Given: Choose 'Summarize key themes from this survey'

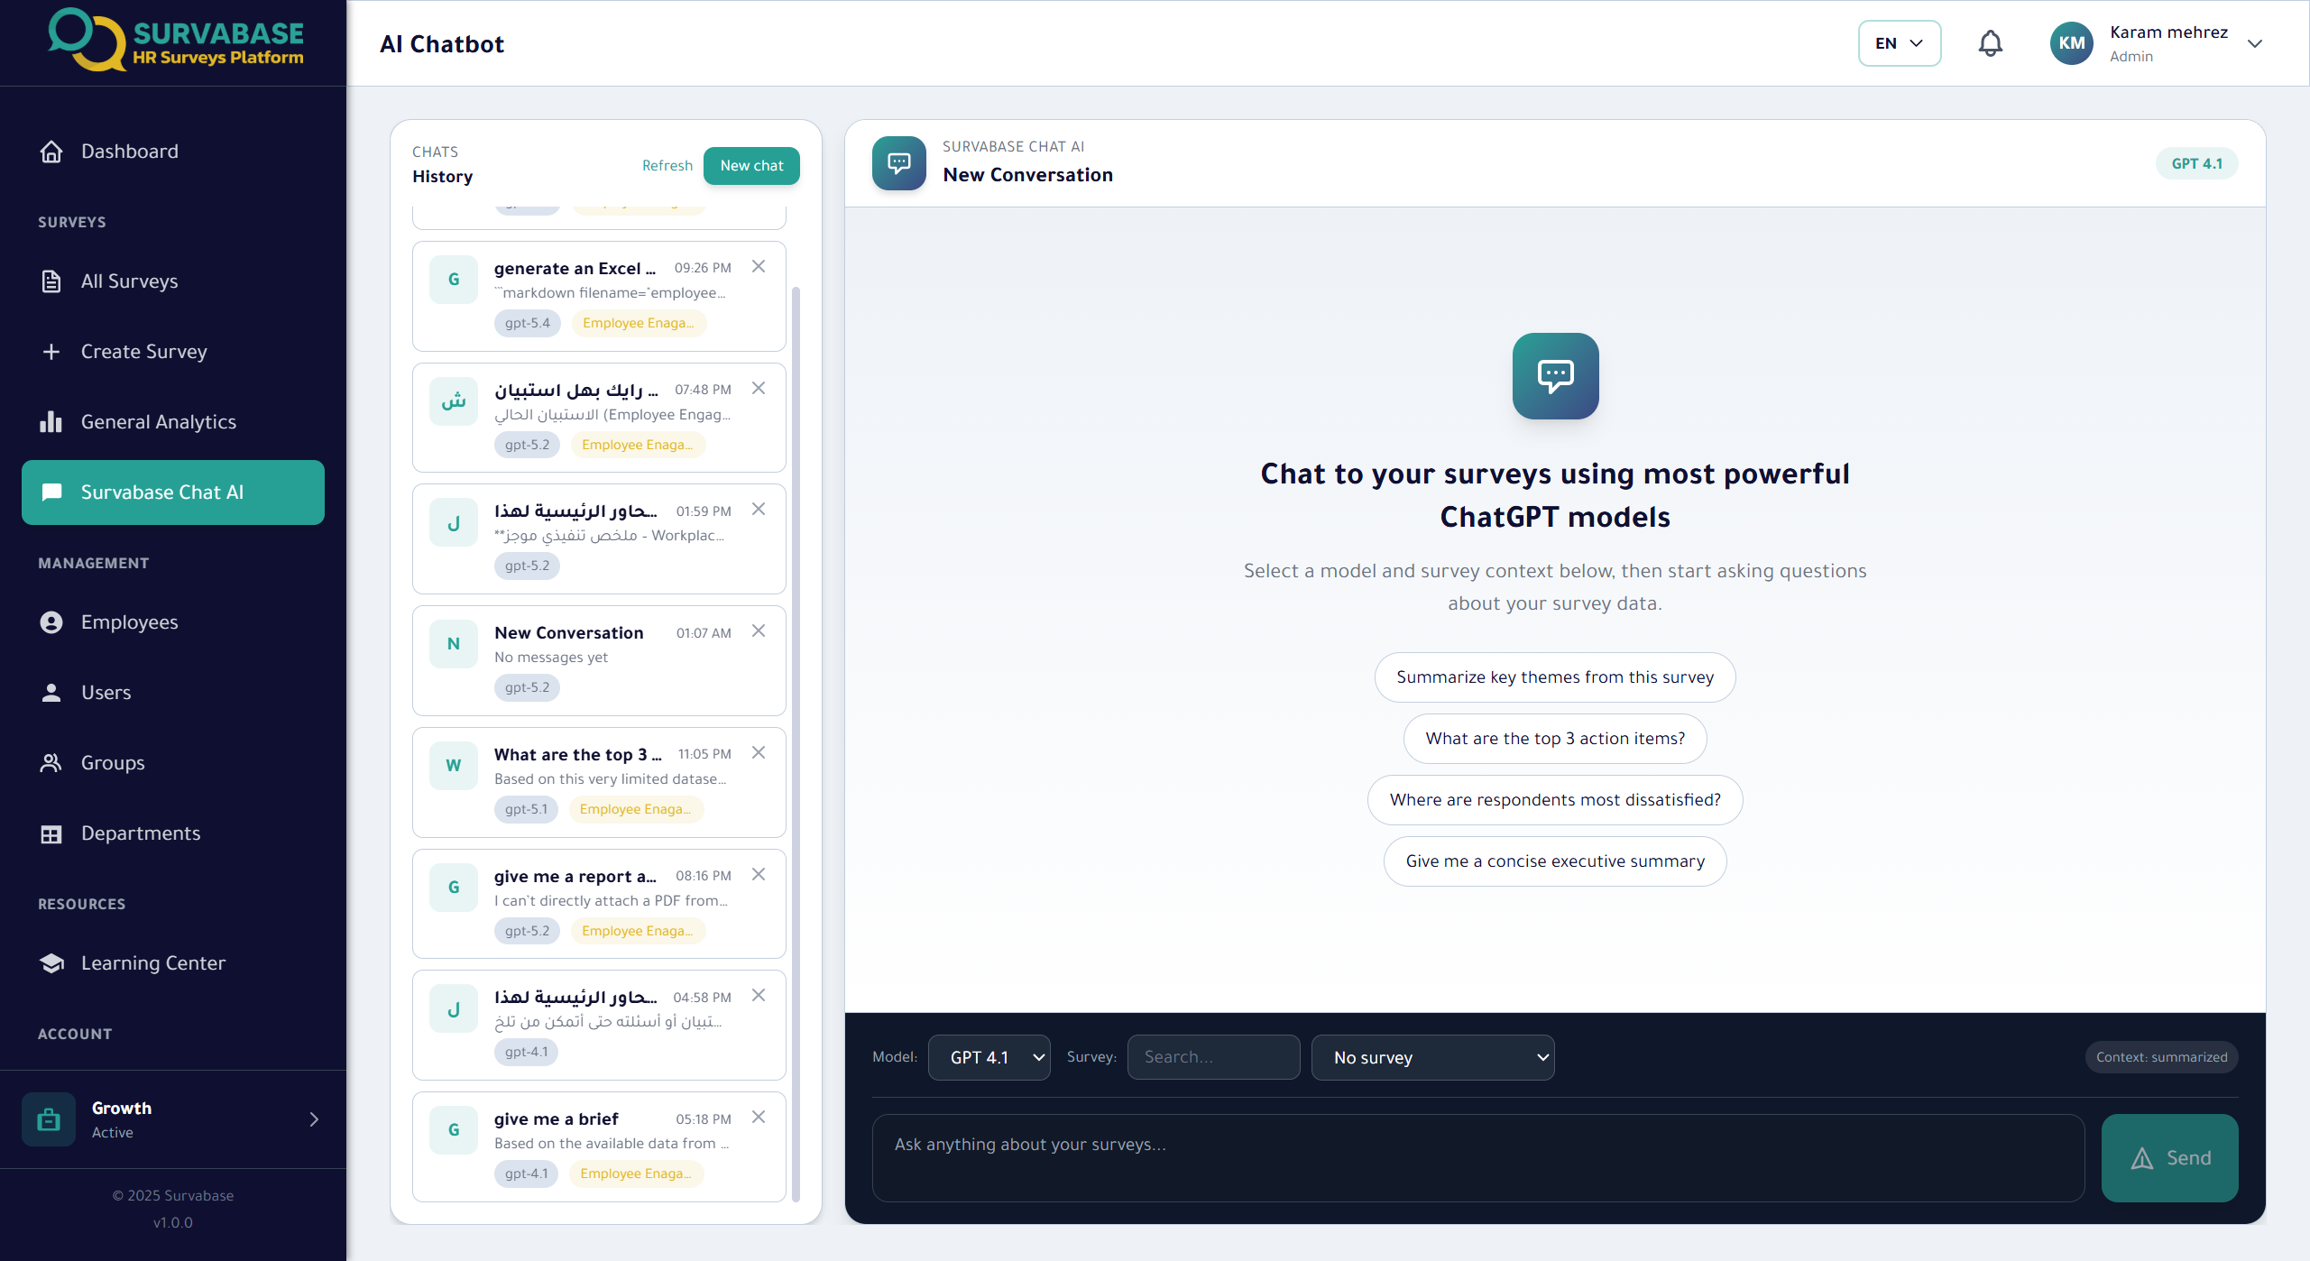Looking at the screenshot, I should point(1555,677).
